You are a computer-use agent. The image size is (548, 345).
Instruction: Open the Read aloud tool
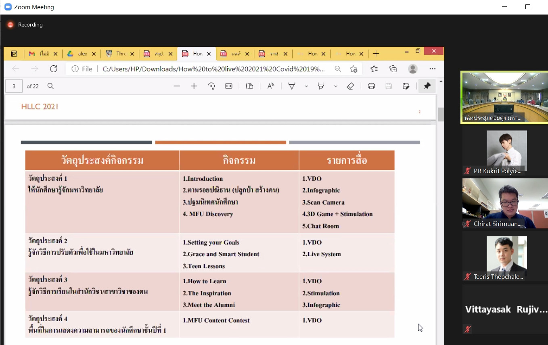coord(271,86)
